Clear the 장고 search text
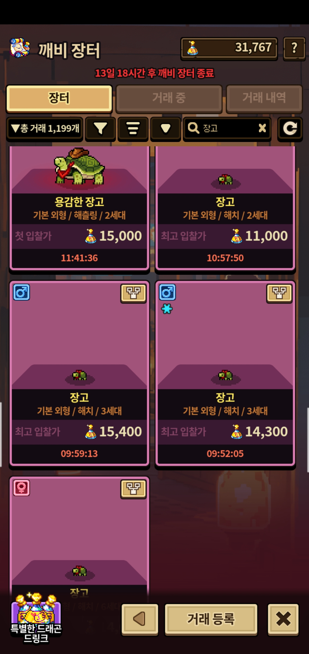This screenshot has height=654, width=309. click(x=262, y=128)
